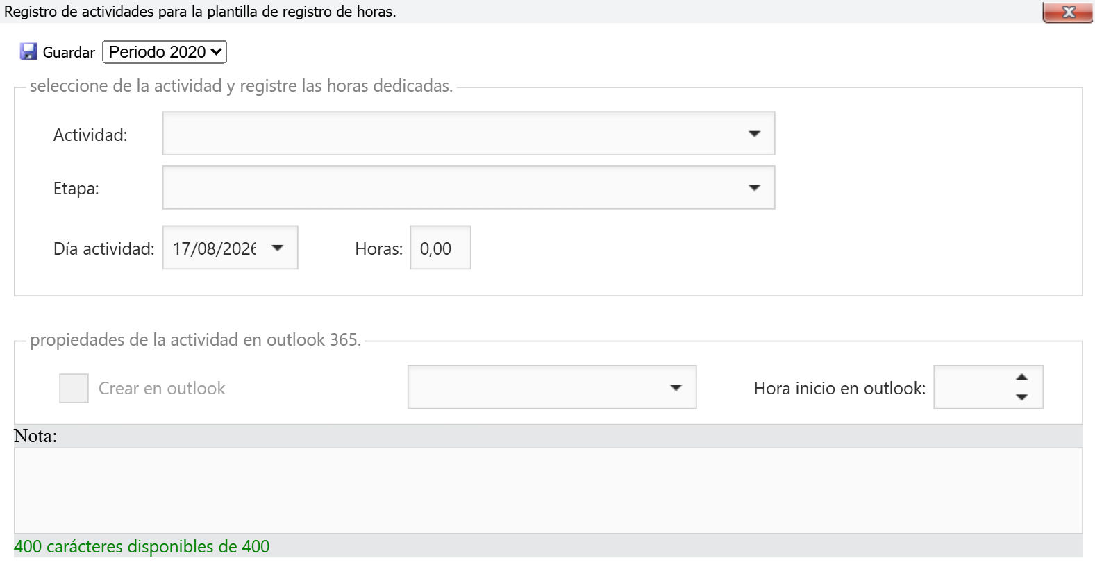Click the Horas input showing 0,00

pos(440,248)
